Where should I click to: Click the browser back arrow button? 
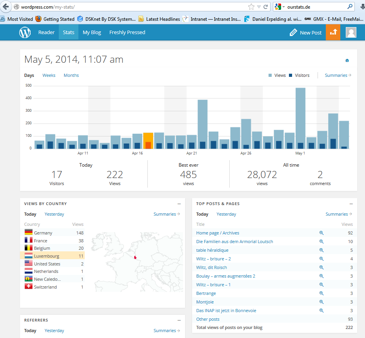tap(5, 7)
